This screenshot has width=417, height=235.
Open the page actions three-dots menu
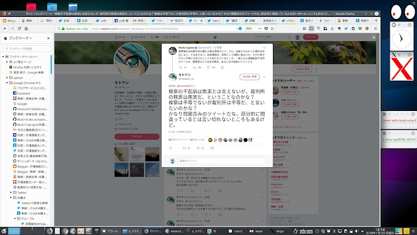coord(260,29)
